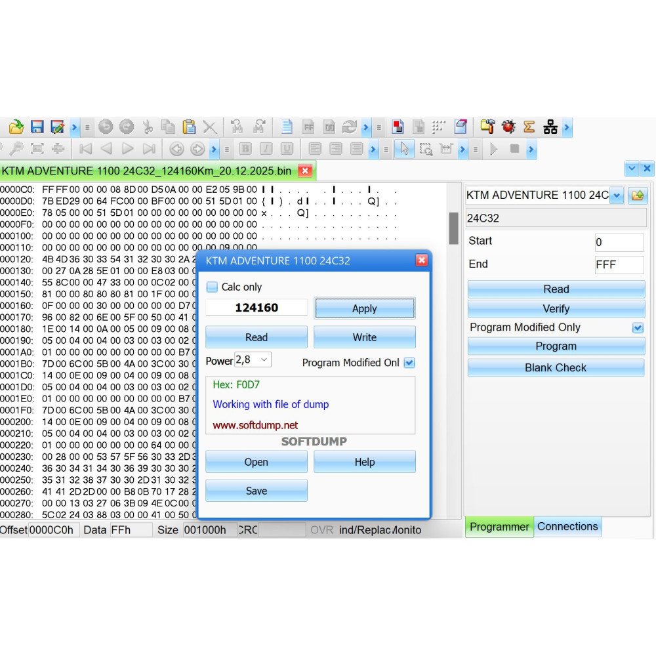Viewport: 656px width, 656px height.
Task: Click the hex editor vertical scrollbar thumb
Action: tap(453, 228)
